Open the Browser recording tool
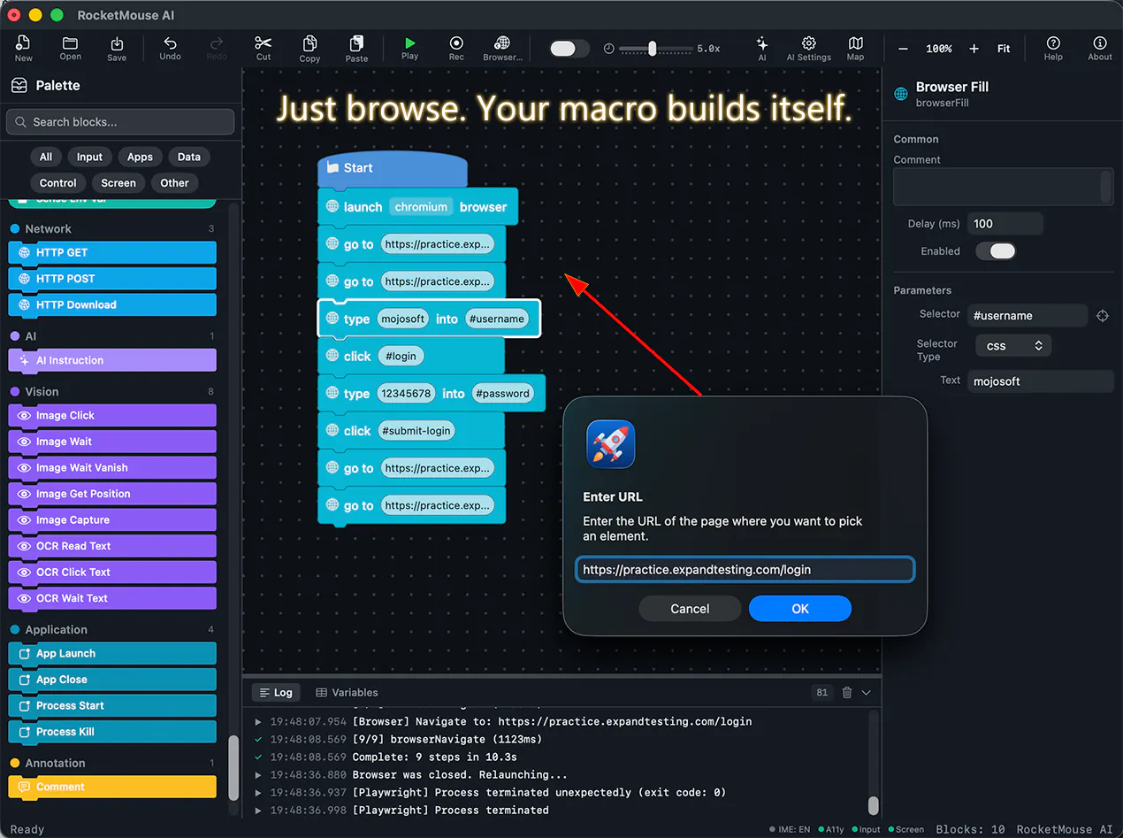The width and height of the screenshot is (1123, 838). pyautogui.click(x=502, y=48)
